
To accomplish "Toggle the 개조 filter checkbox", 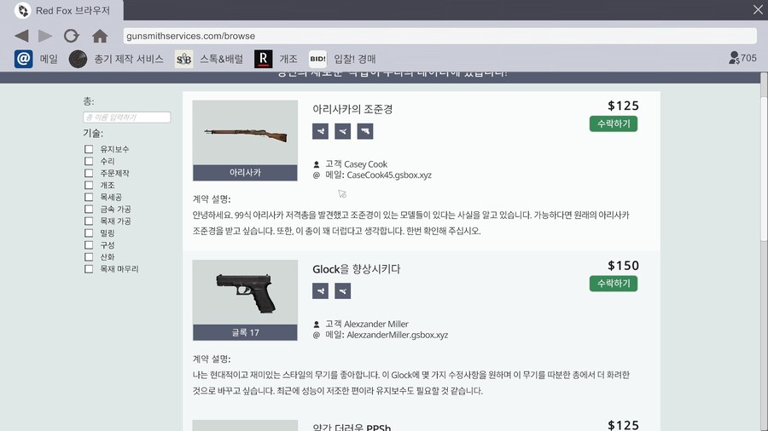I will (x=89, y=185).
